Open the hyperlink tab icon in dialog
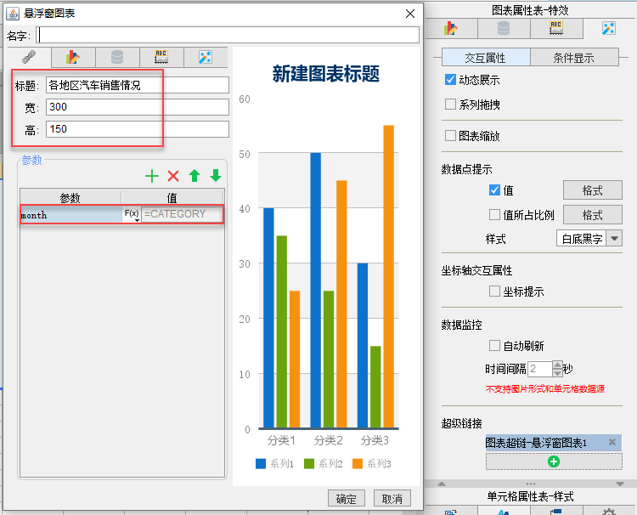637x515 pixels. pyautogui.click(x=29, y=57)
